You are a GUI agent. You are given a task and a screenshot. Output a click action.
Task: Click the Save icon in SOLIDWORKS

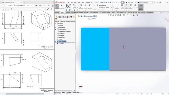(106, 2)
